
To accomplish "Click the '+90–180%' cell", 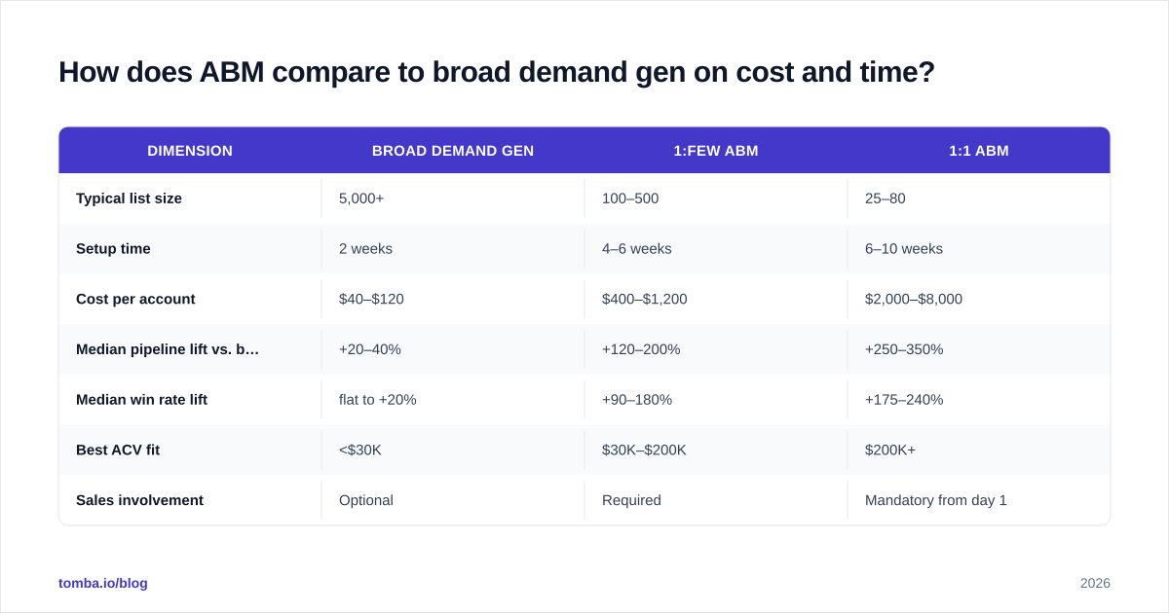I will 637,400.
